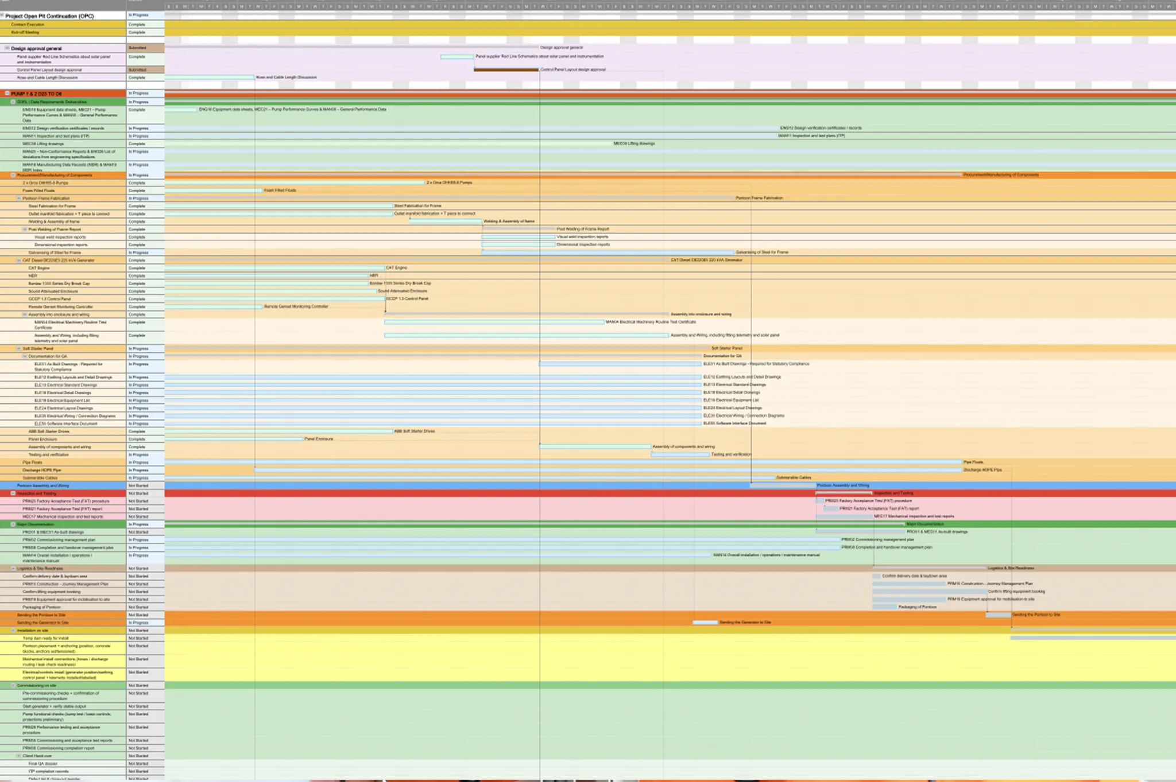Collapse Assembly into enclosure and wiring group
This screenshot has height=782, width=1176.
(x=25, y=315)
